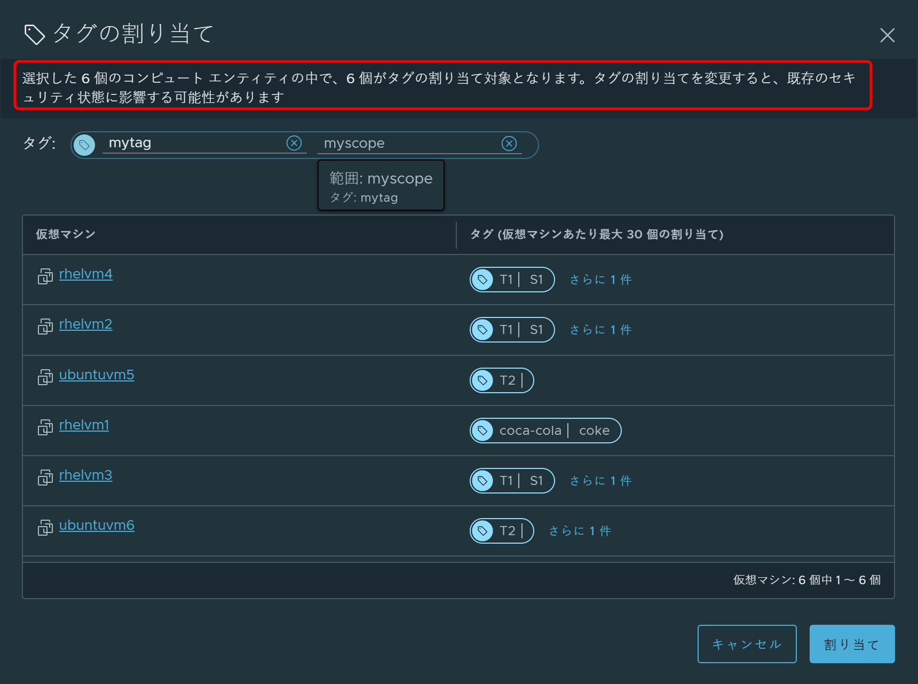
Task: Click the キャンセル button
Action: tap(747, 644)
